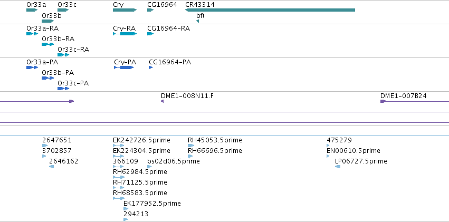Image resolution: width=449 pixels, height=222 pixels.
Task: Select the bs02d06.5prime EST arrow
Action: [149, 167]
